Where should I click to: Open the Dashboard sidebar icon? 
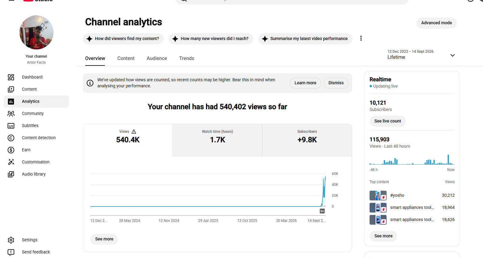11,77
